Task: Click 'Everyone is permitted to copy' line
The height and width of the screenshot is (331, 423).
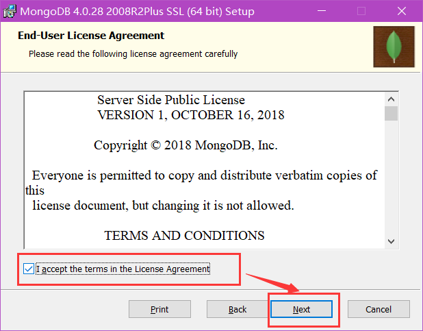Action: (x=205, y=175)
